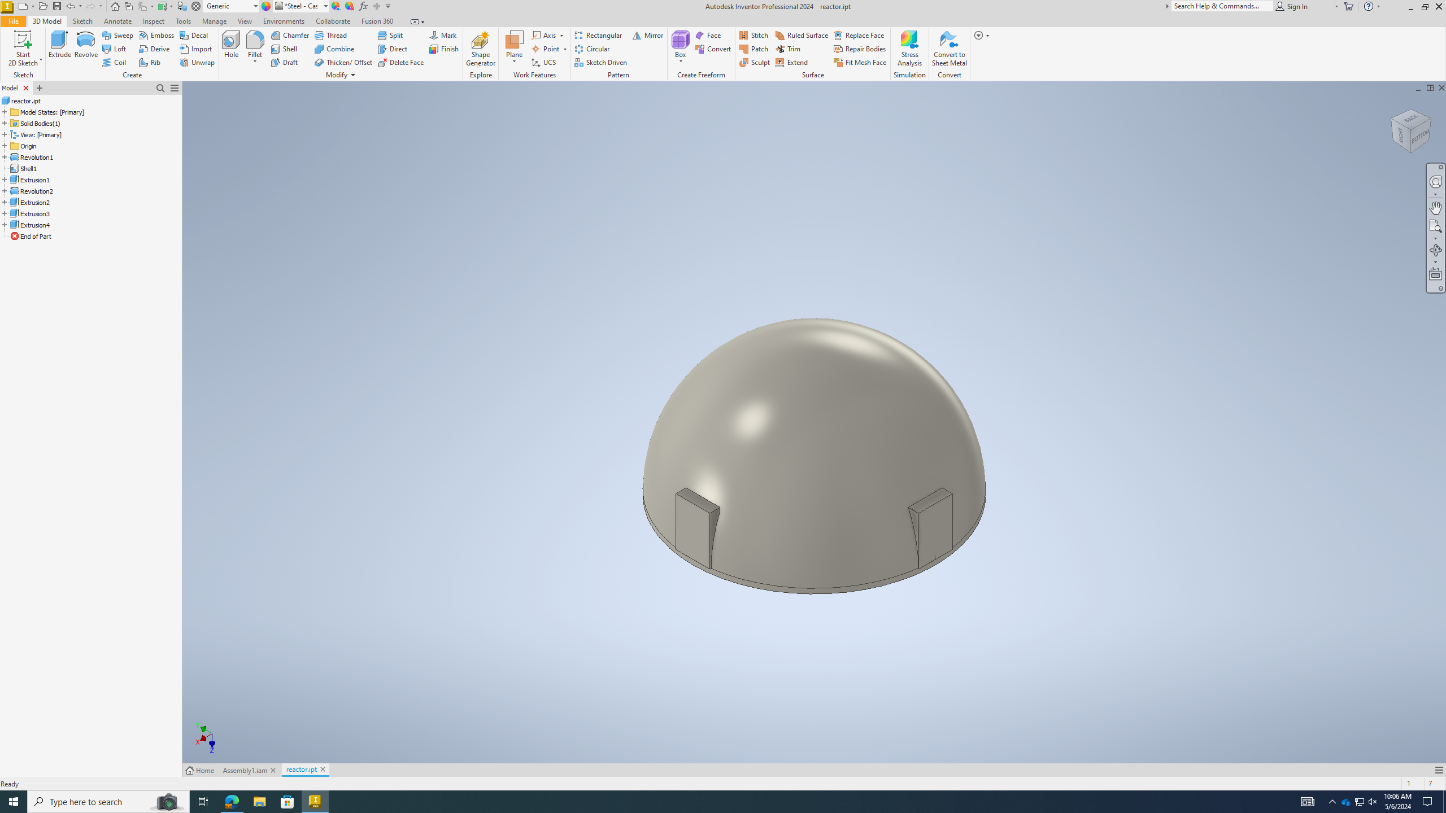Go to the Home document tab

(201, 770)
